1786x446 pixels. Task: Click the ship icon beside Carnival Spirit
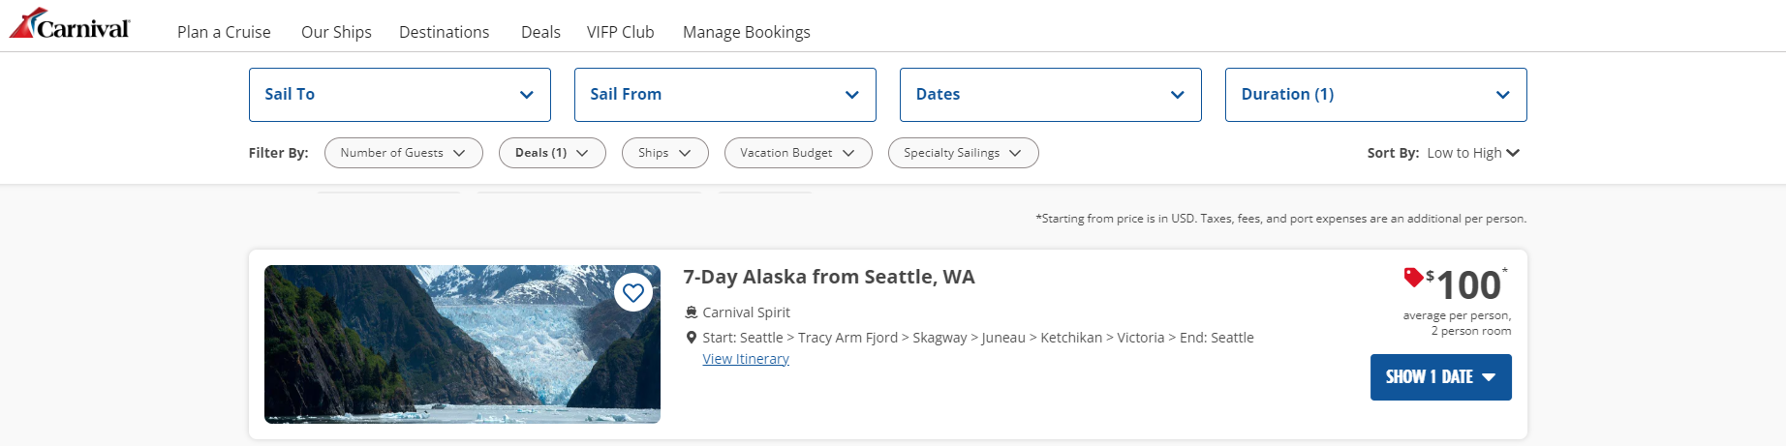coord(692,312)
